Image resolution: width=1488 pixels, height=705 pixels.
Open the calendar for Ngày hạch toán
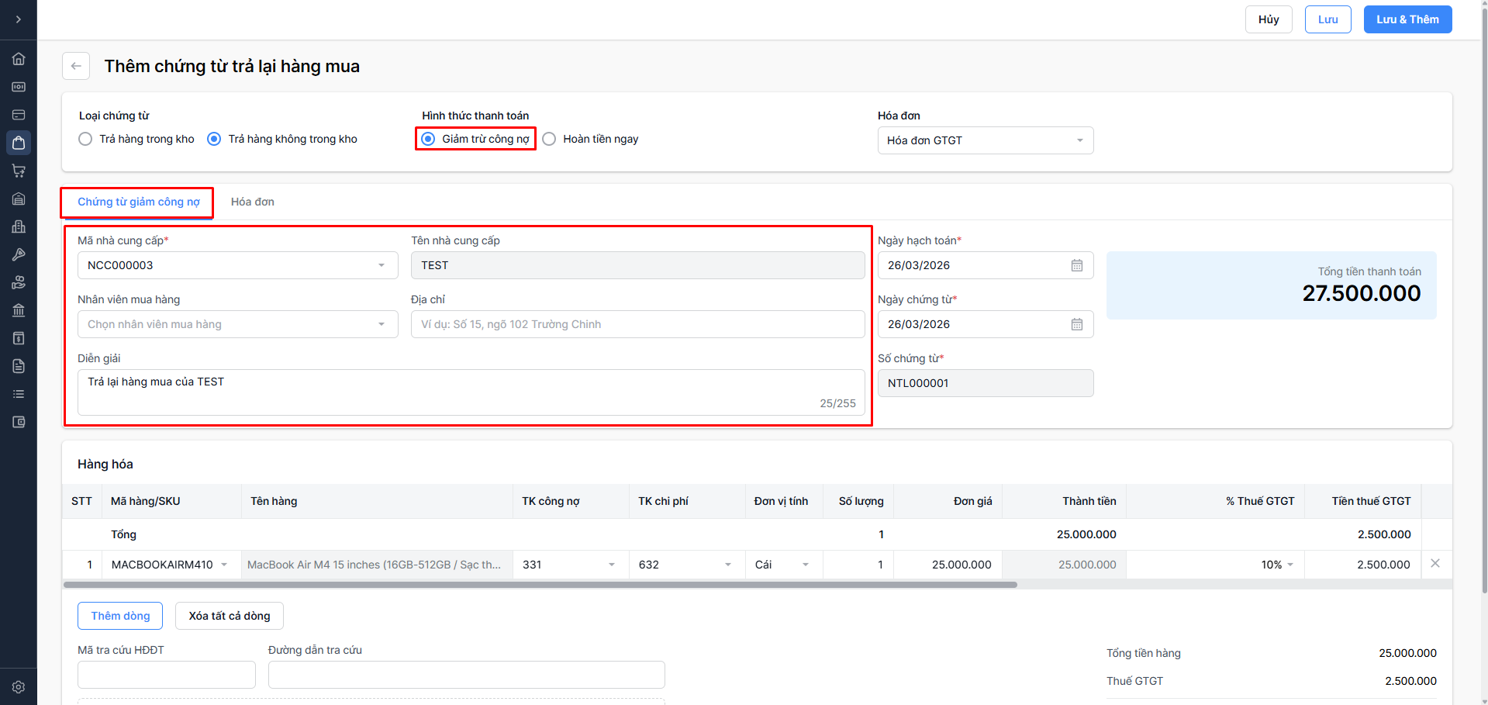[1076, 265]
